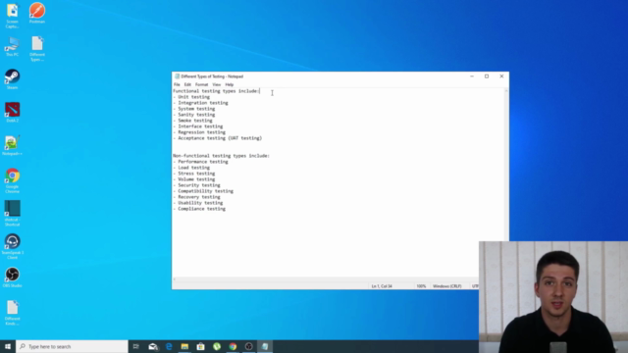
Task: Select the shotcut Shortcut desktop icon
Action: pos(12,214)
